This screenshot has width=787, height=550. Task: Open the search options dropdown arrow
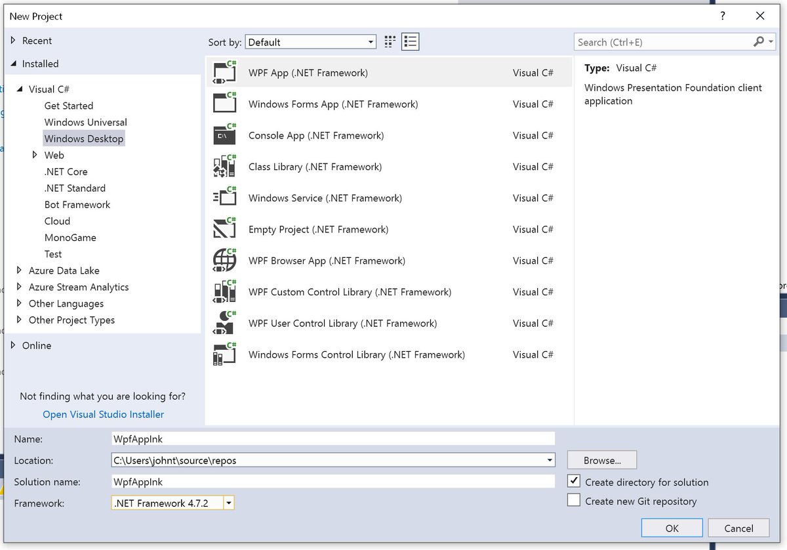[771, 41]
